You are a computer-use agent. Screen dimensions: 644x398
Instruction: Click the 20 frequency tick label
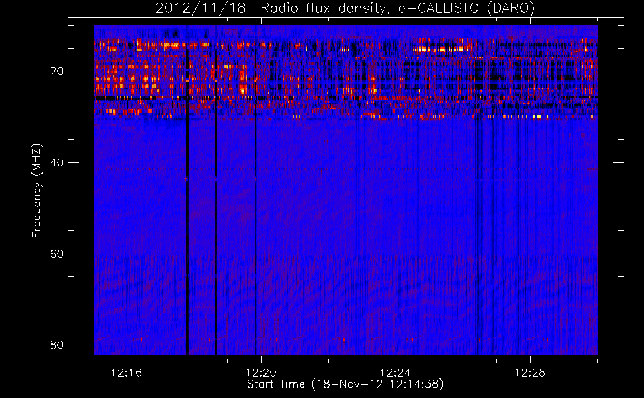point(57,71)
